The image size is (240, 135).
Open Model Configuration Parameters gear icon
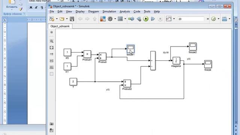click(x=110, y=19)
